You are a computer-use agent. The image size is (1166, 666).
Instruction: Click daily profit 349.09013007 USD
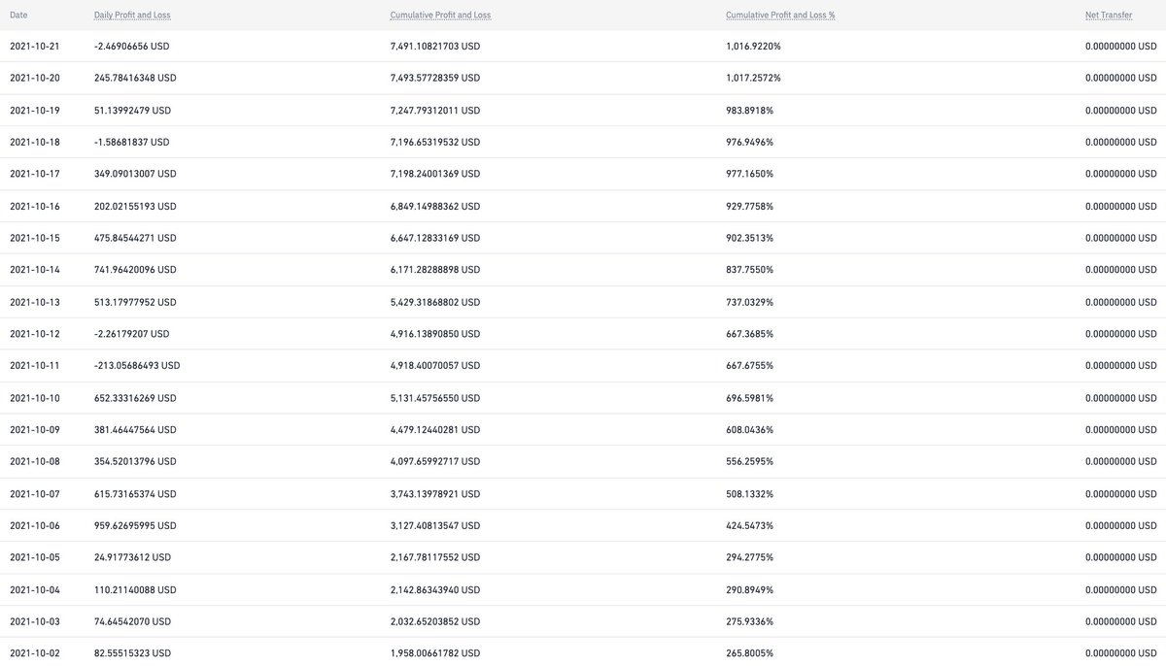click(x=135, y=174)
